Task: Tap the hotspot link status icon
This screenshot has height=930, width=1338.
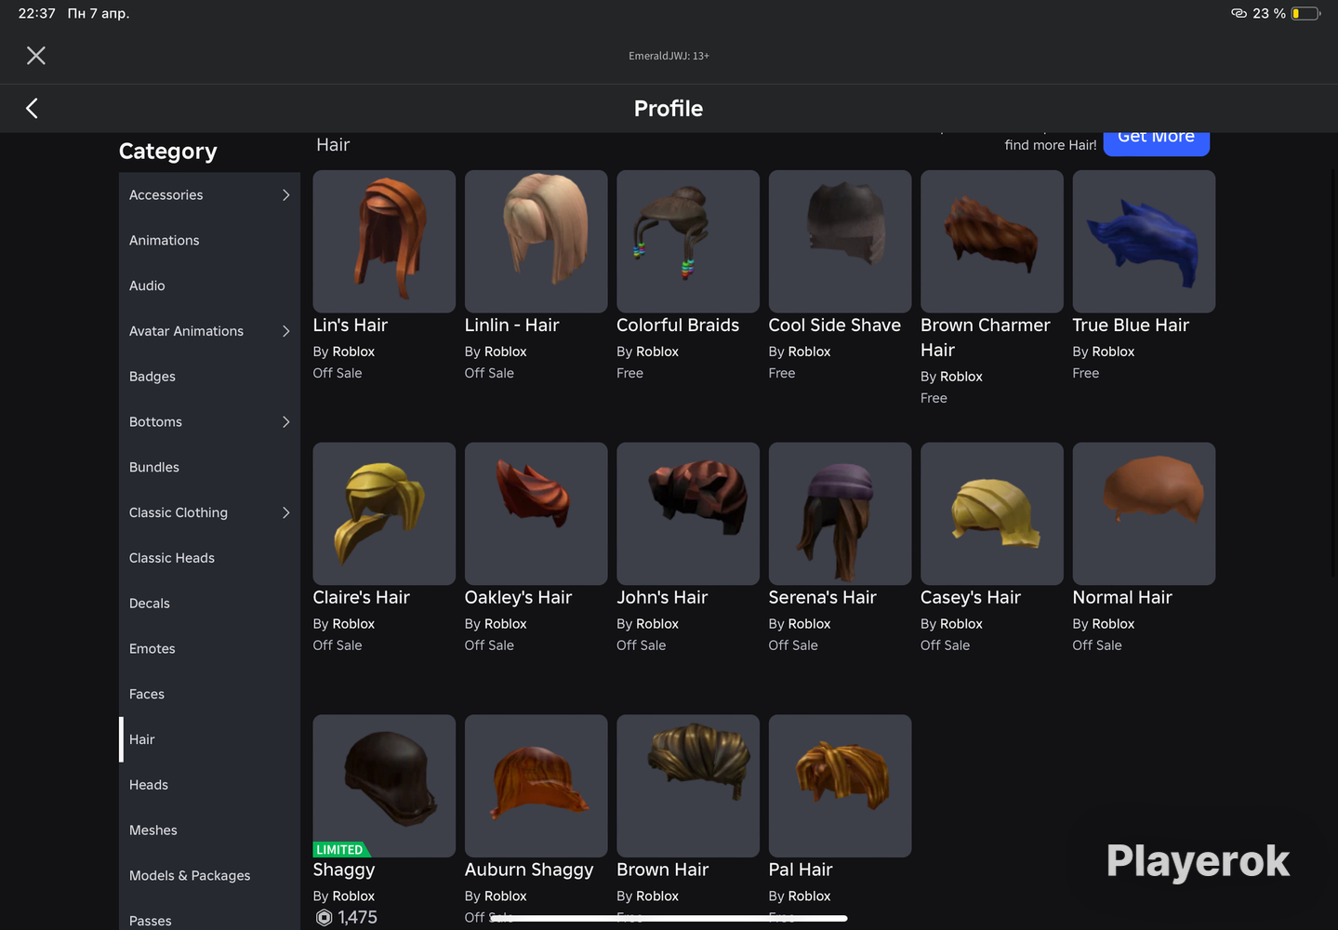Action: [x=1239, y=13]
